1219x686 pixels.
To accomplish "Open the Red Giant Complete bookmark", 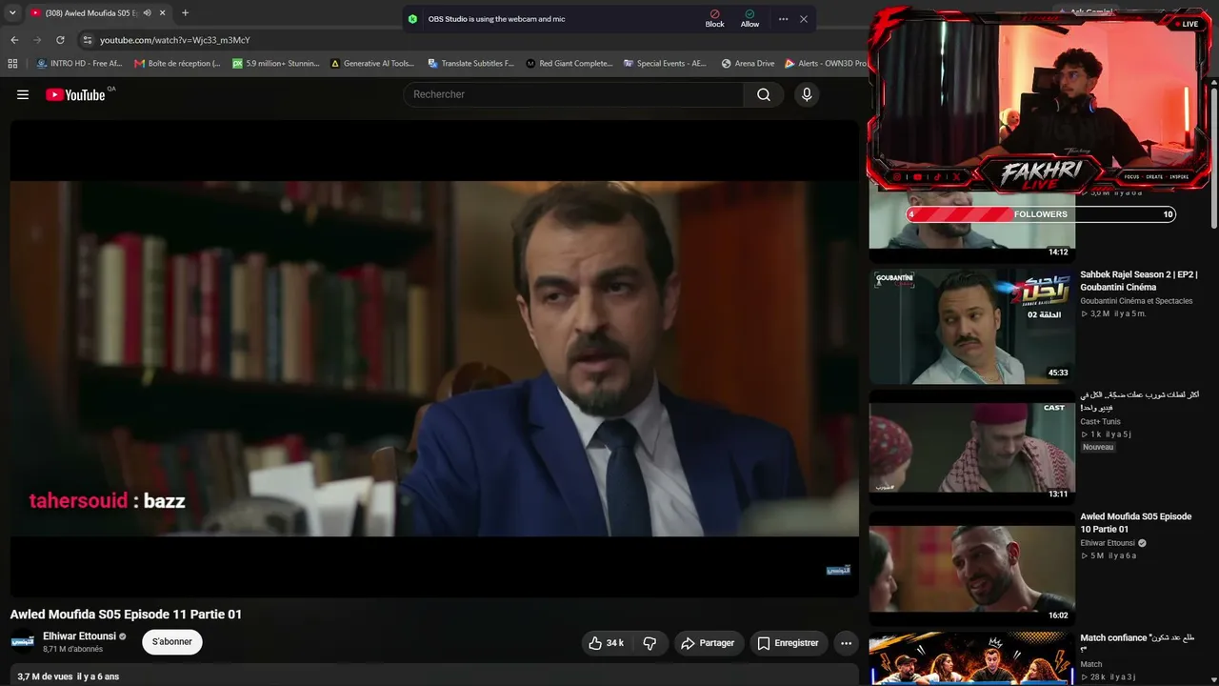I will 569,64.
